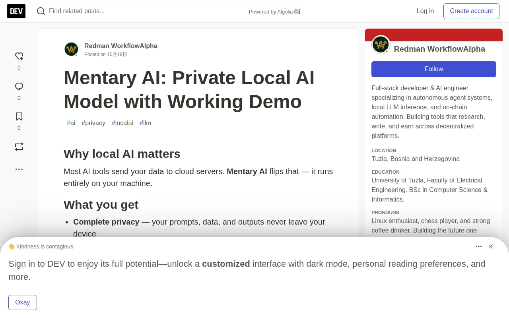This screenshot has height=318, width=509.
Task: Open the #ai tag
Action: click(x=71, y=123)
